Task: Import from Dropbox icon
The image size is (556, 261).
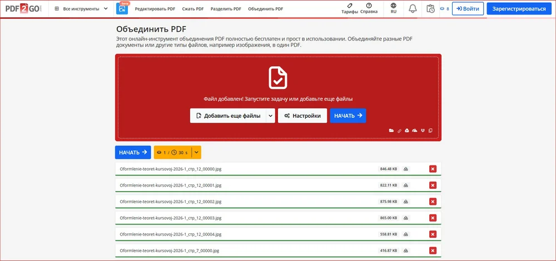Action: 423,130
